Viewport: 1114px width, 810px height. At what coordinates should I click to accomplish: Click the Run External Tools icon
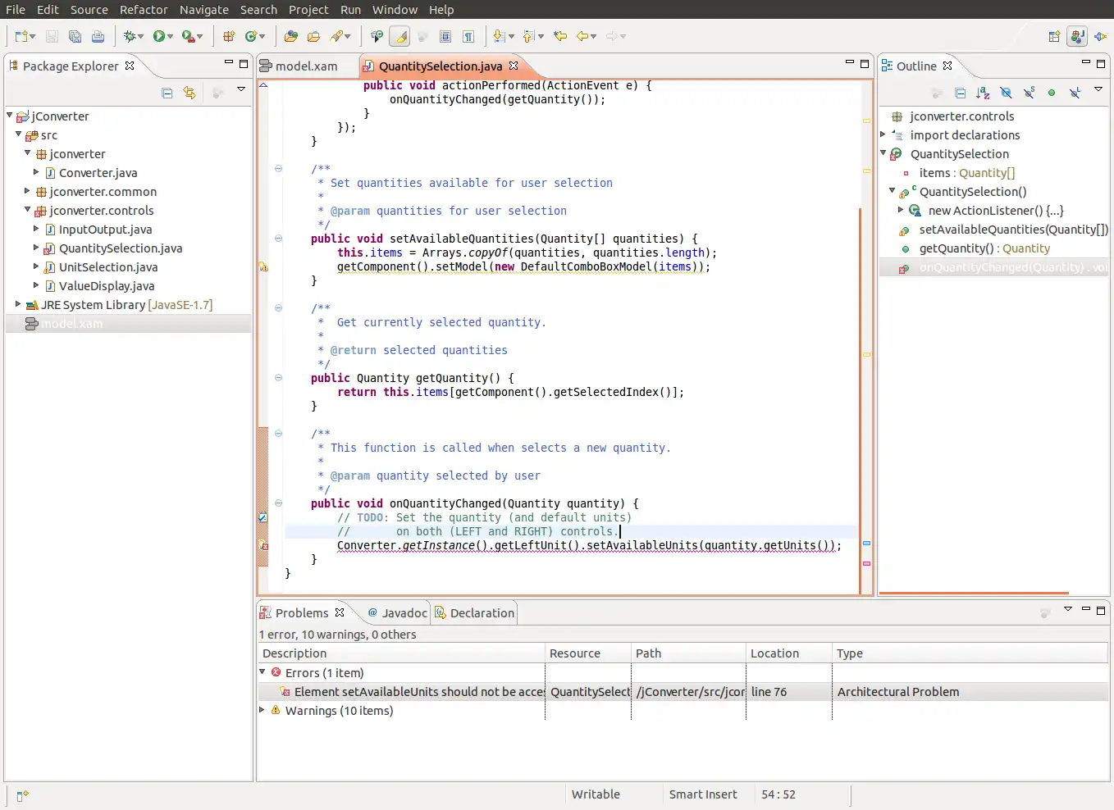pyautogui.click(x=188, y=36)
